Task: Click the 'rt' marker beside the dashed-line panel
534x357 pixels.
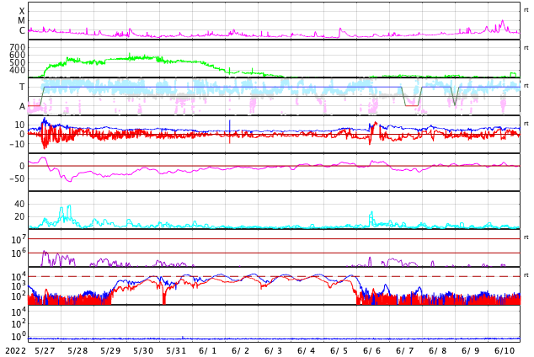Action: pos(526,275)
